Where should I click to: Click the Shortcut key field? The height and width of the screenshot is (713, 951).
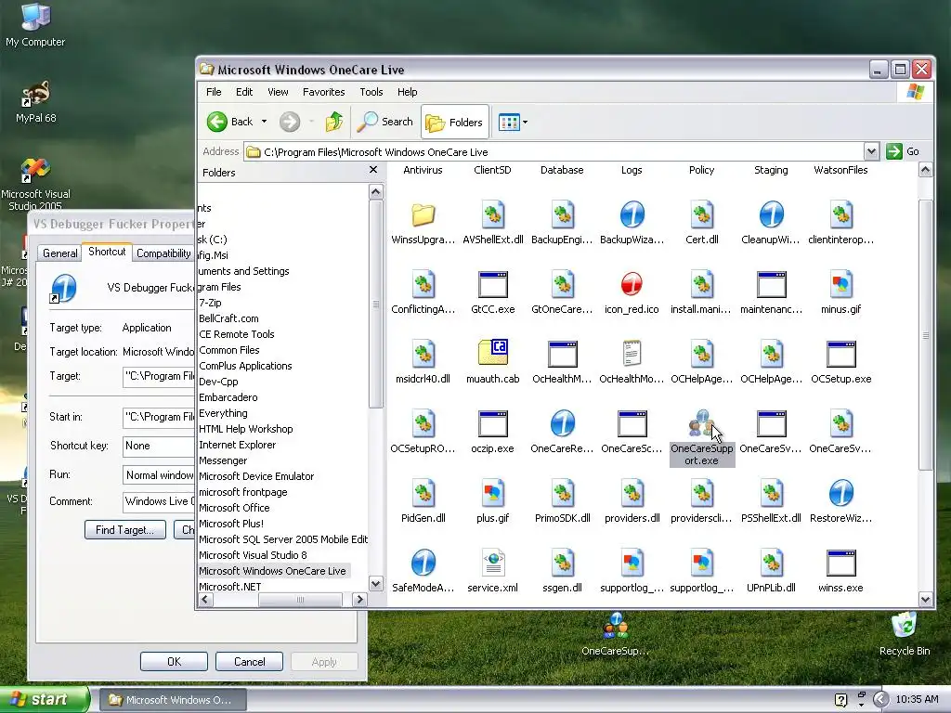click(x=159, y=447)
